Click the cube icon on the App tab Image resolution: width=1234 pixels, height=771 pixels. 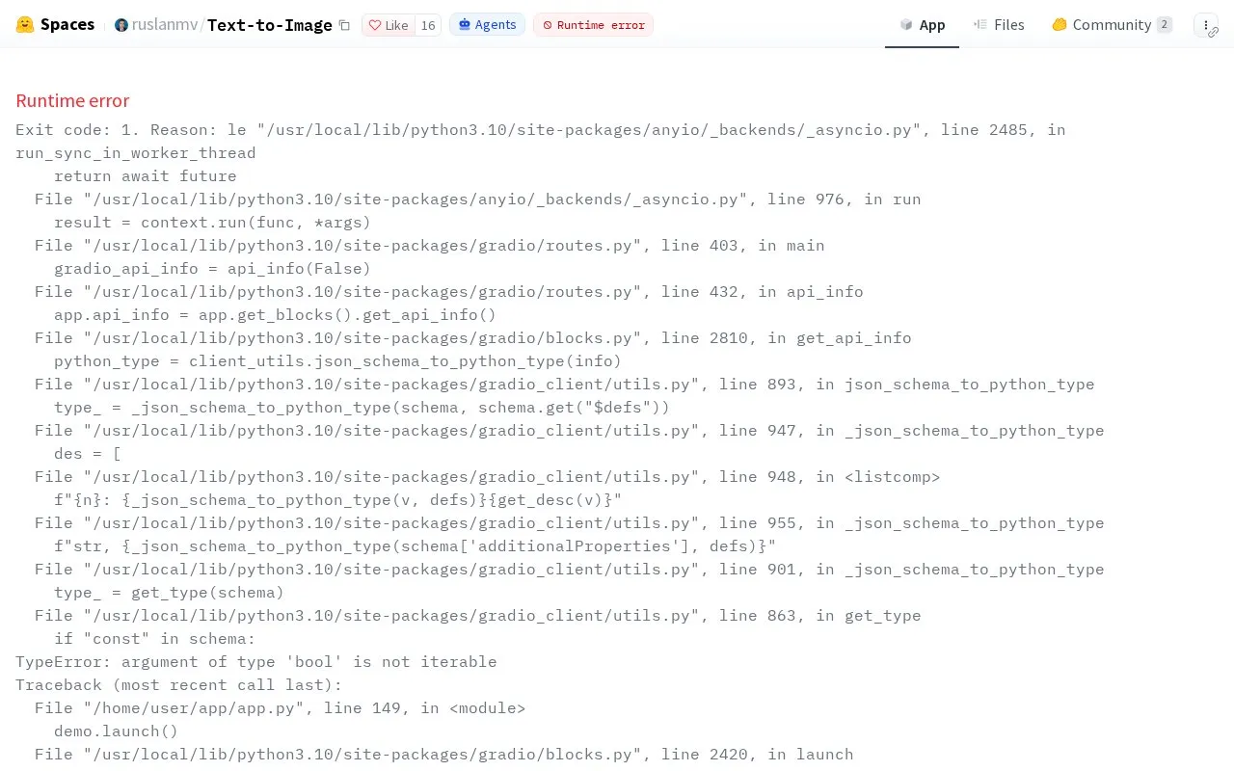tap(906, 25)
